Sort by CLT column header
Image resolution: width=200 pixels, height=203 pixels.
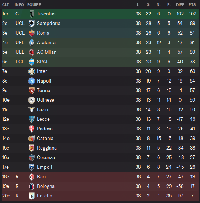point(6,5)
